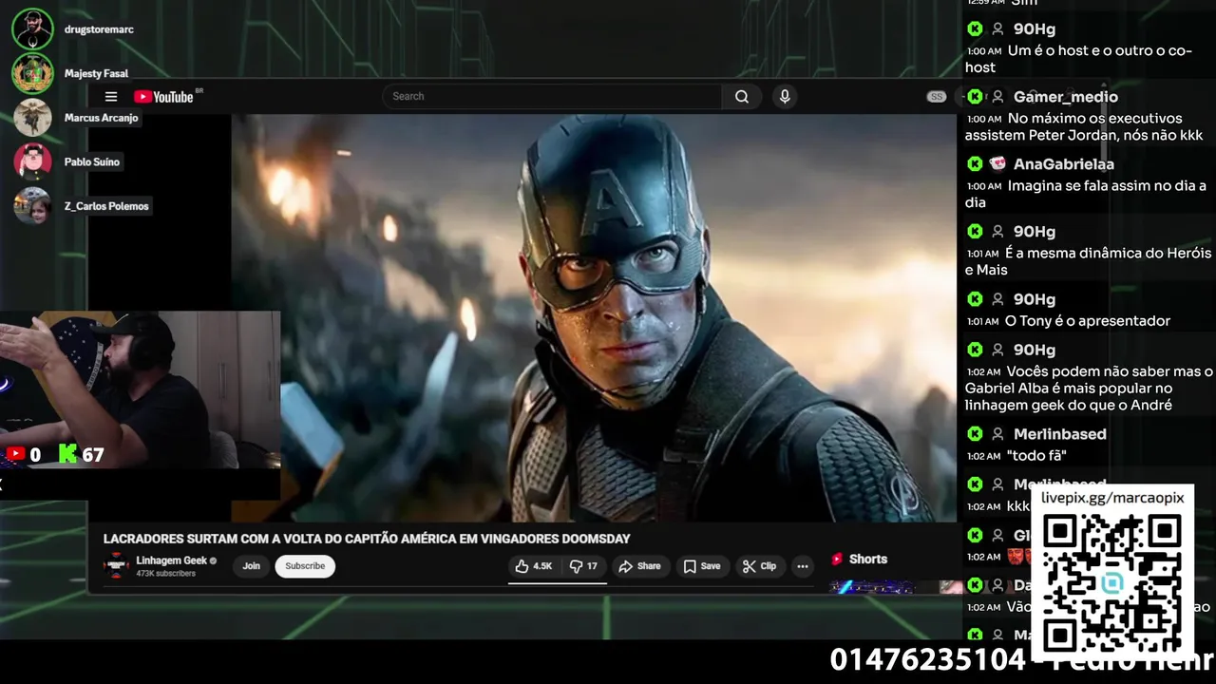Click the Kick badge beside Merlinbased "todo fã"
This screenshot has width=1216, height=684.
coord(975,434)
